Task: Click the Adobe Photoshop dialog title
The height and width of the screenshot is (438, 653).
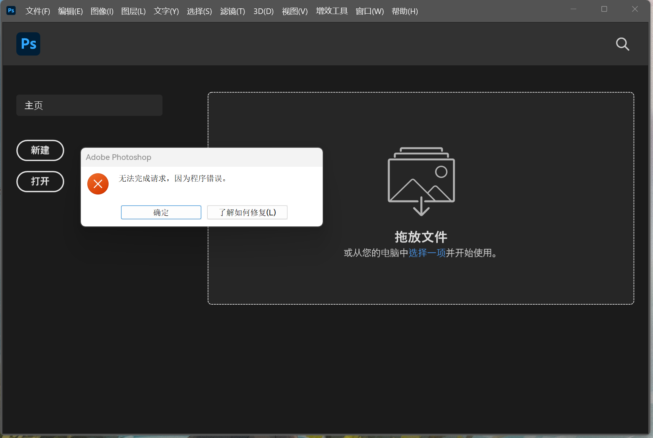Action: point(118,157)
